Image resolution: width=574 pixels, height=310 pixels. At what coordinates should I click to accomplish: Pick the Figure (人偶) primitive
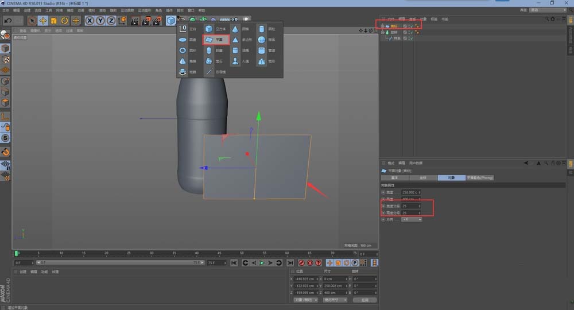(240, 61)
